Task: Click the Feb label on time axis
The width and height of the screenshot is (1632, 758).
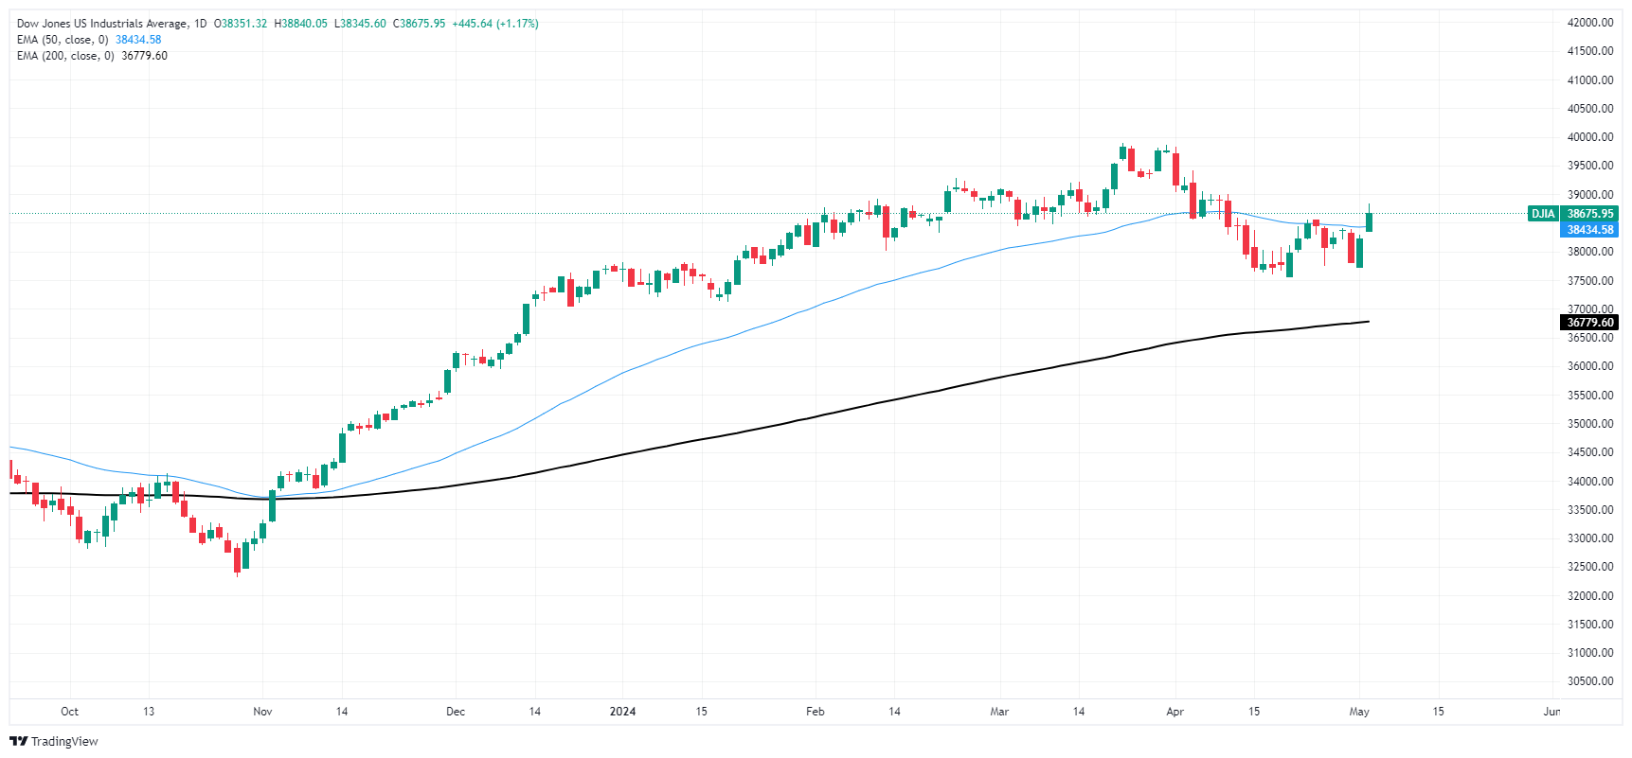Action: [815, 712]
